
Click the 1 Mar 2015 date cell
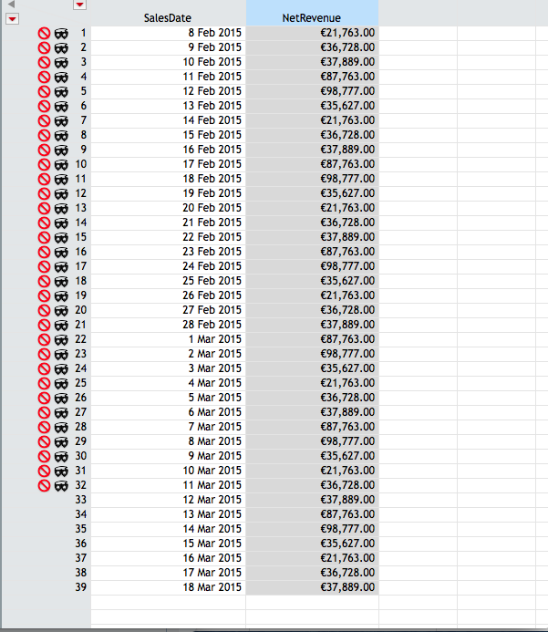pos(168,339)
